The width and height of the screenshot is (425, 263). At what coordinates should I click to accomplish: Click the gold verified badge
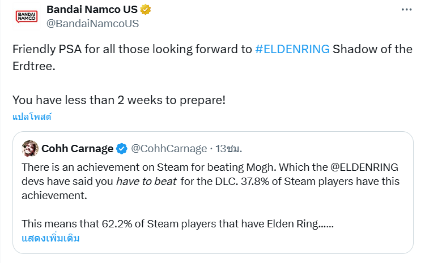[146, 10]
